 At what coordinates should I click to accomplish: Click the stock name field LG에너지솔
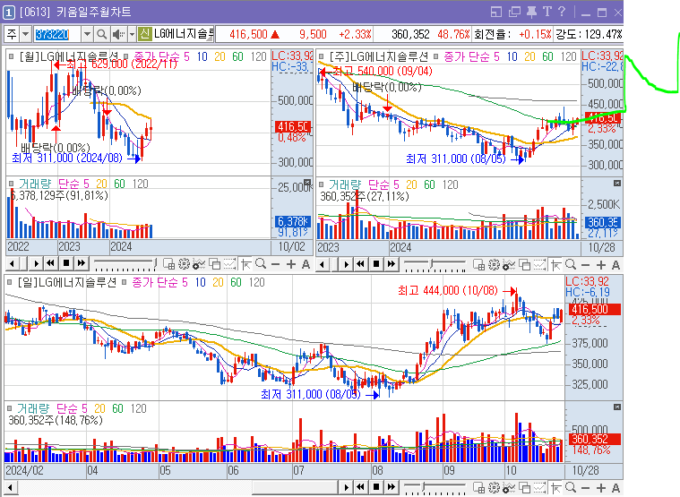tap(184, 34)
